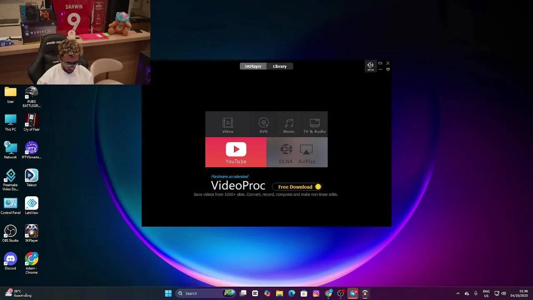Image resolution: width=533 pixels, height=300 pixels.
Task: Show hidden system tray icons
Action: 458,293
